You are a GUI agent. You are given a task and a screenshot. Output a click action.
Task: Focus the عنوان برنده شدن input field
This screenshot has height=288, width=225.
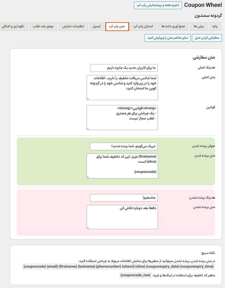[124, 146]
